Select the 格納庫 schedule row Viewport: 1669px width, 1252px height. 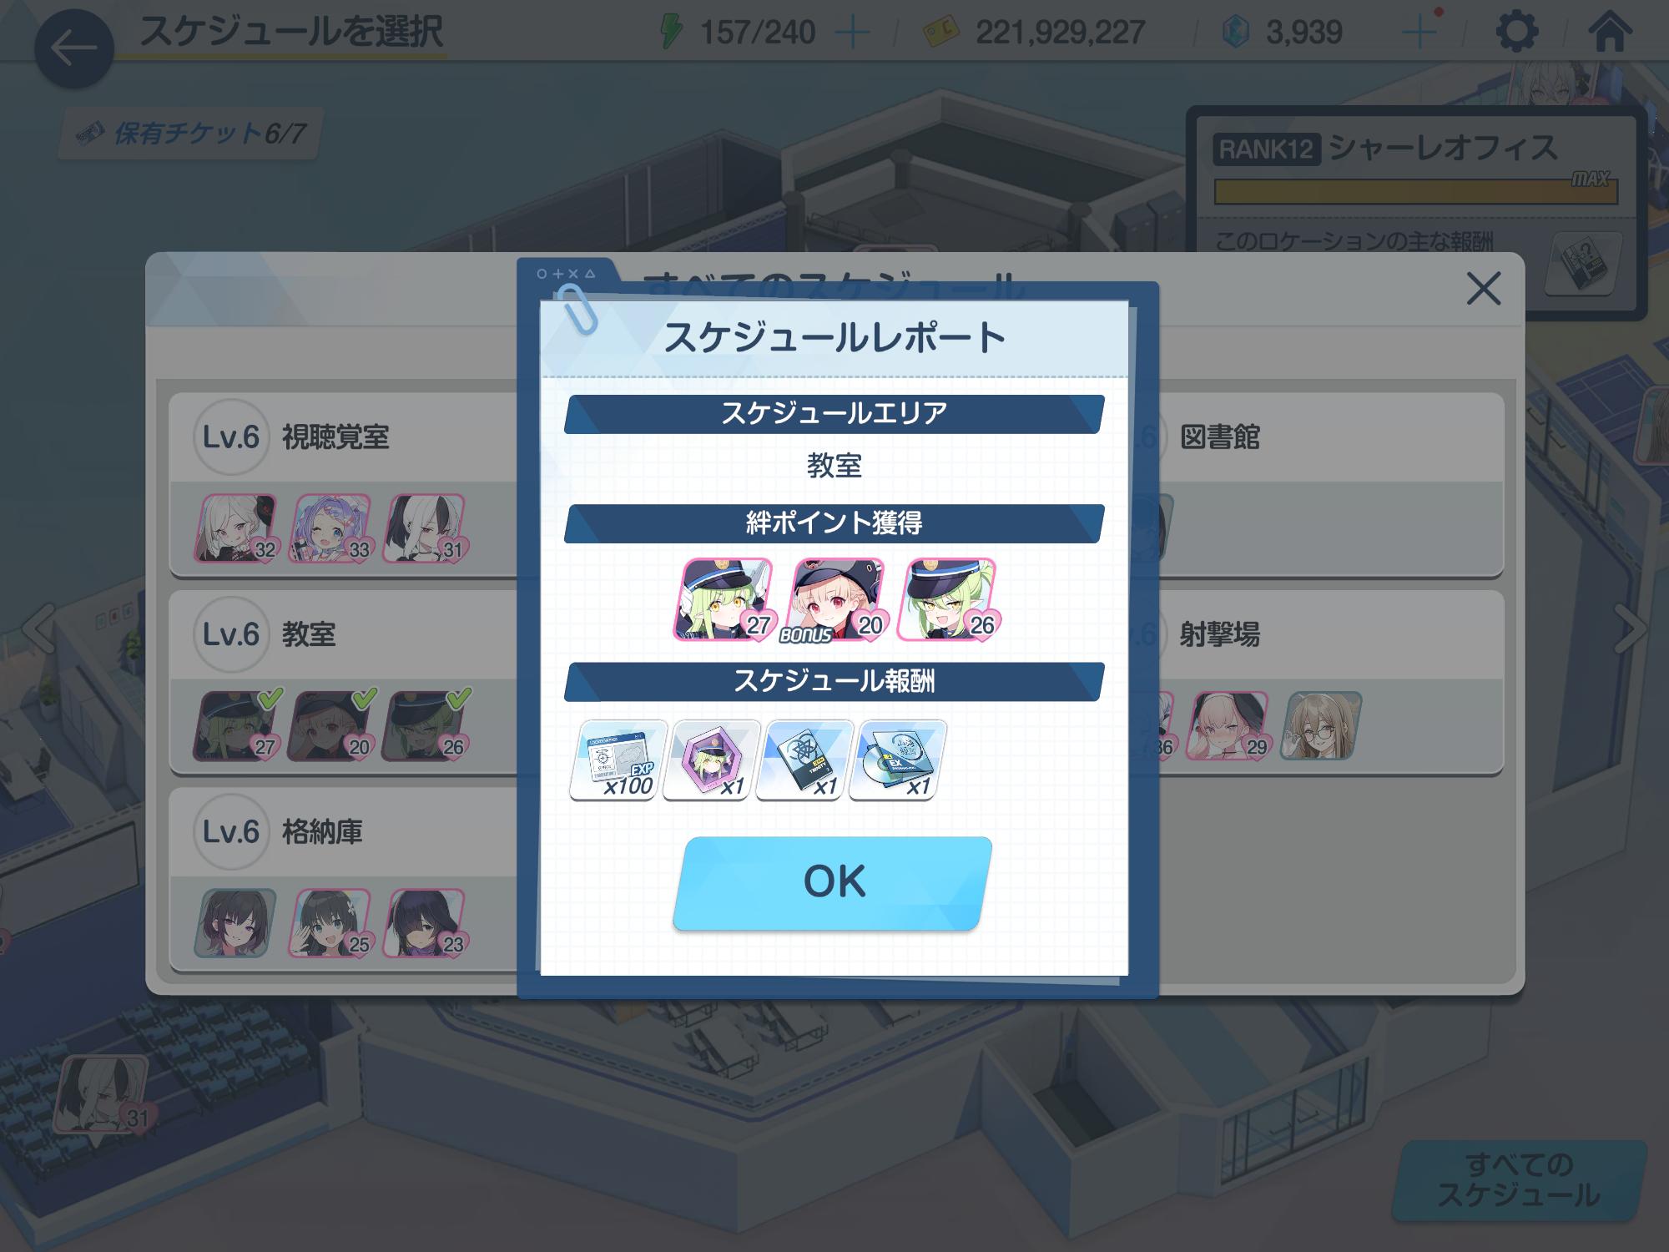[x=344, y=880]
